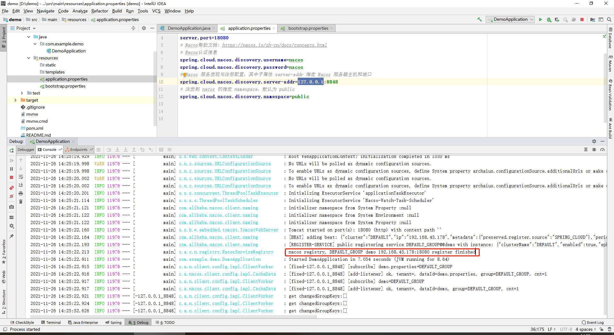Select pom.xml in project tree
The image size is (614, 335).
(35, 128)
